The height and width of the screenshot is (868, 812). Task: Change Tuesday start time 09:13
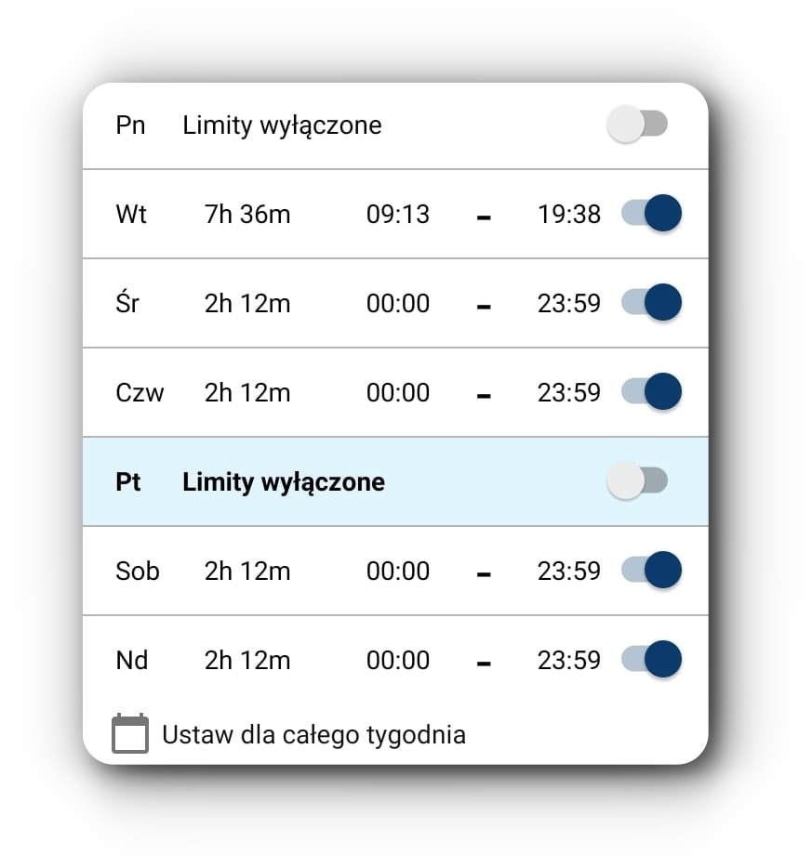[398, 215]
